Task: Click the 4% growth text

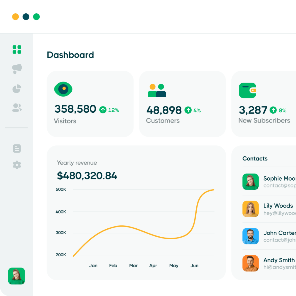Action: point(197,110)
